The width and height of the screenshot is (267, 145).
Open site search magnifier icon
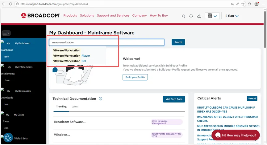tap(183, 16)
